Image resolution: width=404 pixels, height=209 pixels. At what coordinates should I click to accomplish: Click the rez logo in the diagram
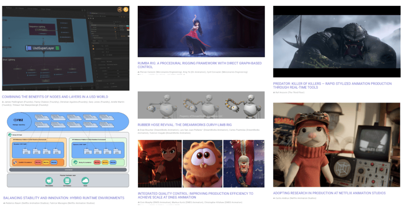pos(20,119)
